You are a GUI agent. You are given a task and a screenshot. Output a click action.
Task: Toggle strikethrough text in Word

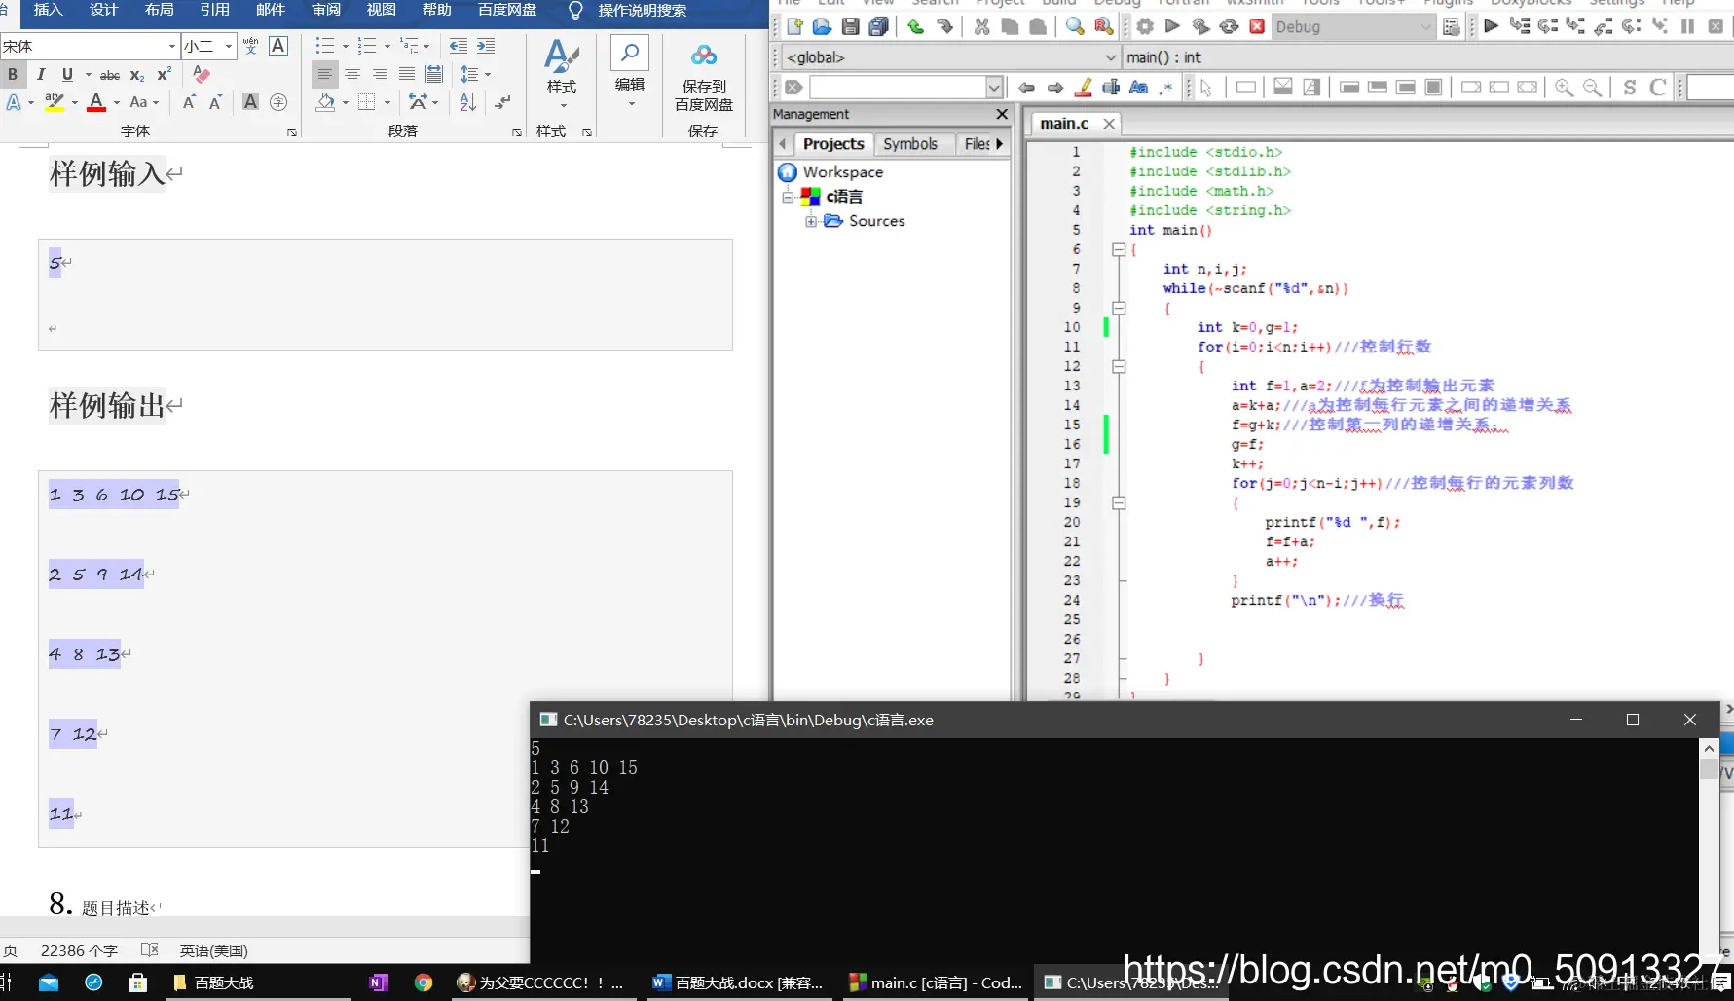[110, 75]
